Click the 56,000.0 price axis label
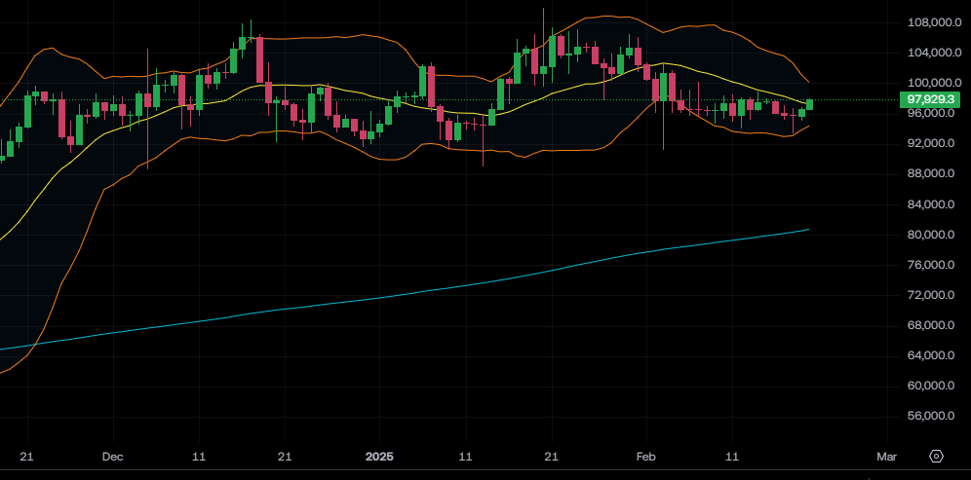 (x=931, y=417)
